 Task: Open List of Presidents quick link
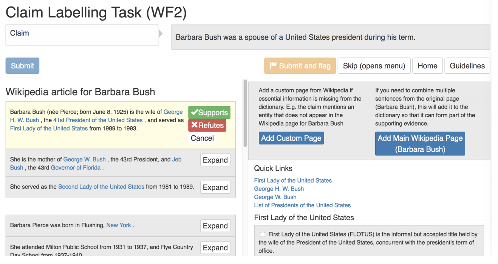coord(302,205)
